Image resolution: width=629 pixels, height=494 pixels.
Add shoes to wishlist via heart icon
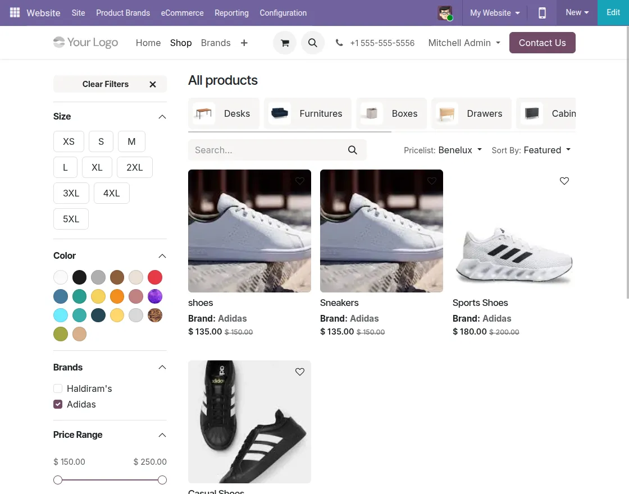point(300,181)
